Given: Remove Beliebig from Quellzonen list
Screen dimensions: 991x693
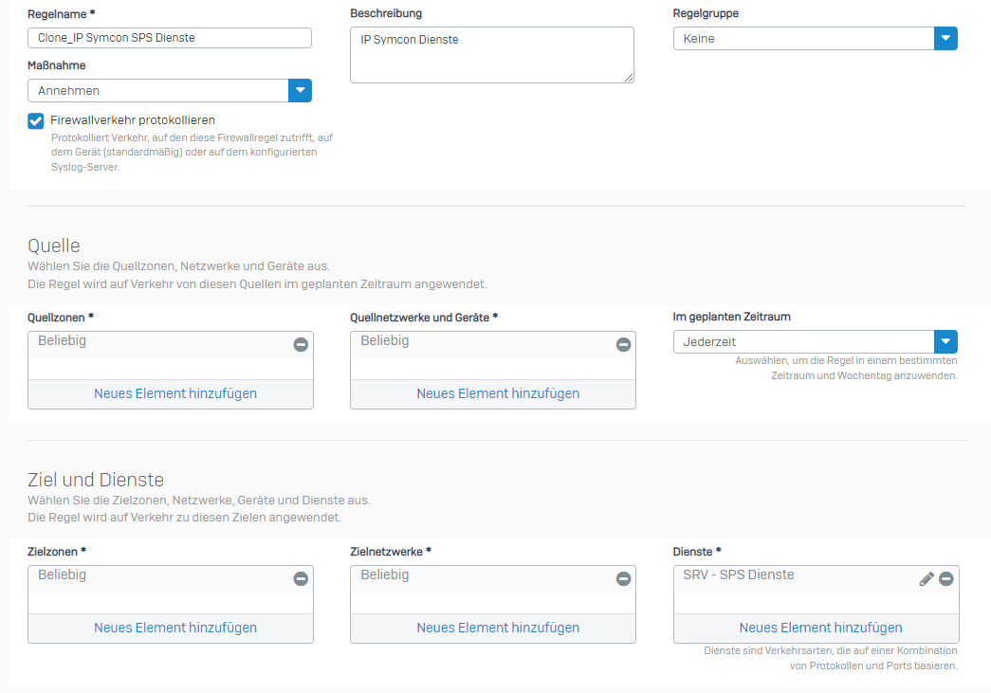Looking at the screenshot, I should point(301,344).
